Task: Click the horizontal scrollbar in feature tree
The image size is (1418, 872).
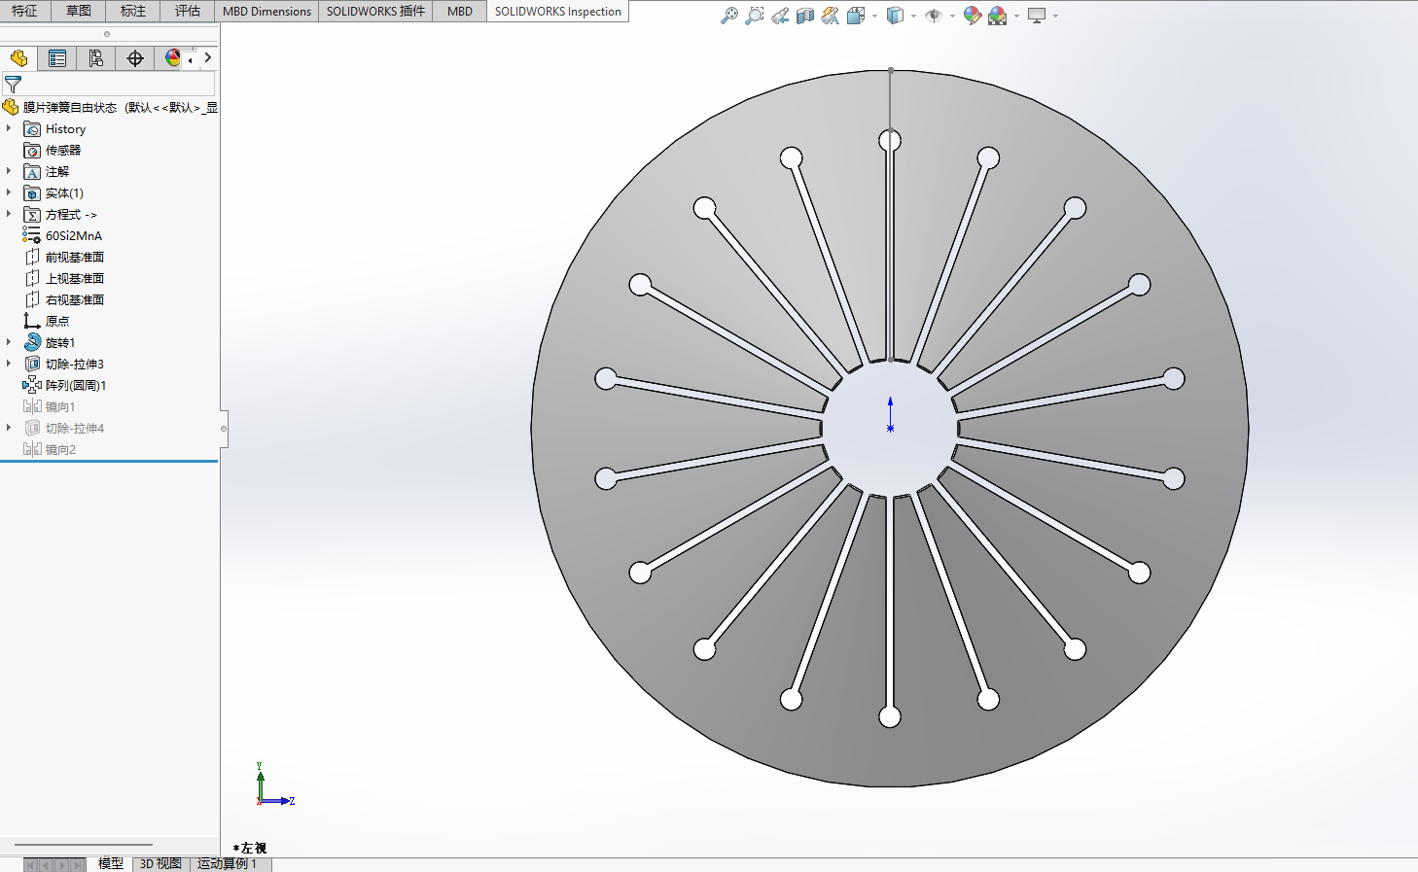Action: click(x=84, y=845)
